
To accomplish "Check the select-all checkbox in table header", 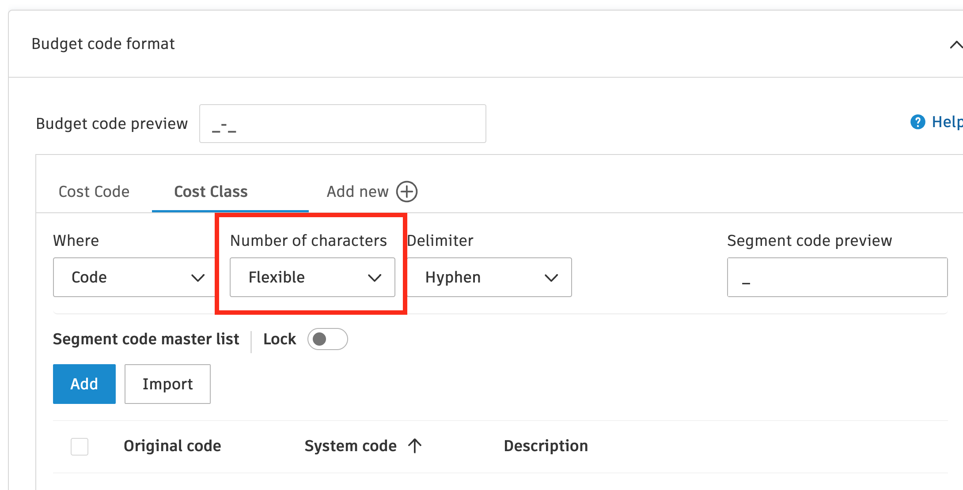I will pos(80,446).
